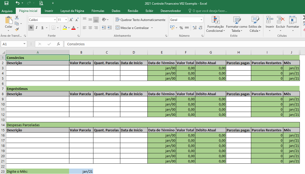Toggle italic formatting

coord(36,27)
